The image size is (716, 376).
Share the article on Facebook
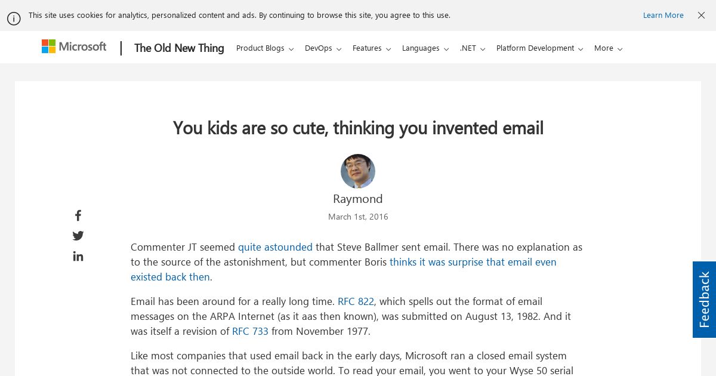pos(78,215)
